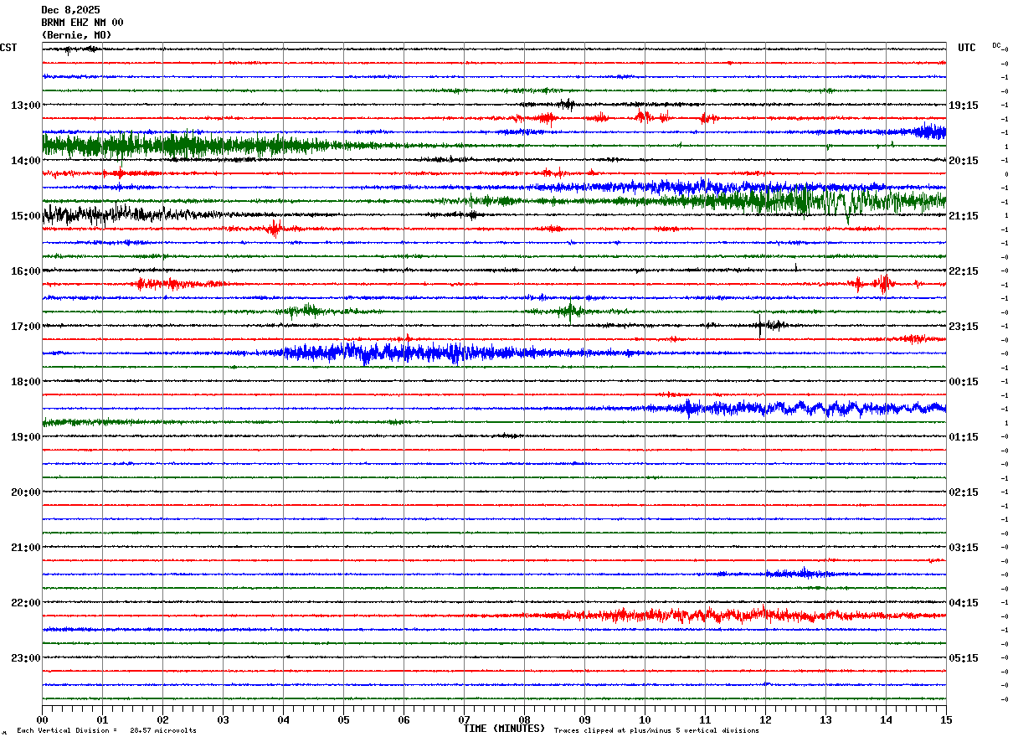1013x742 pixels.
Task: Click the date text 'Dec 8,2025'
Action: [x=70, y=10]
